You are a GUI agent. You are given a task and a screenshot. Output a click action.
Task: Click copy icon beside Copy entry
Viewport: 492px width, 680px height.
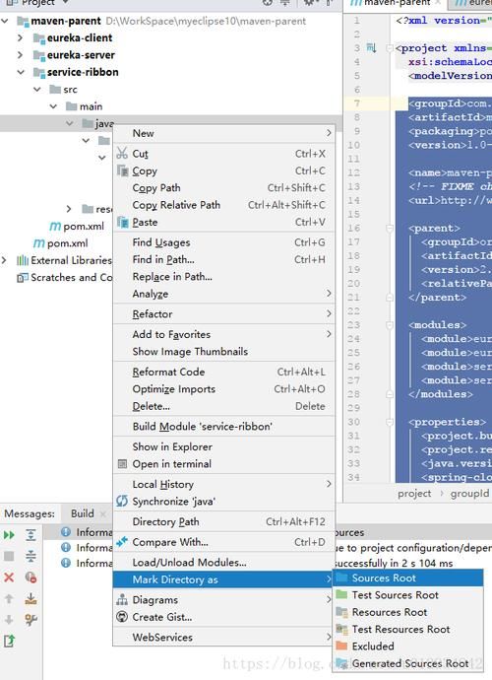pyautogui.click(x=123, y=170)
